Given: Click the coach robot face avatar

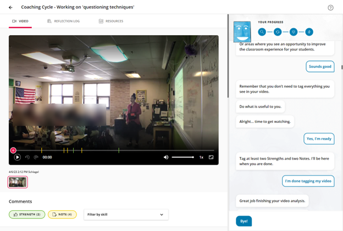Looking at the screenshot, I should pyautogui.click(x=242, y=32).
